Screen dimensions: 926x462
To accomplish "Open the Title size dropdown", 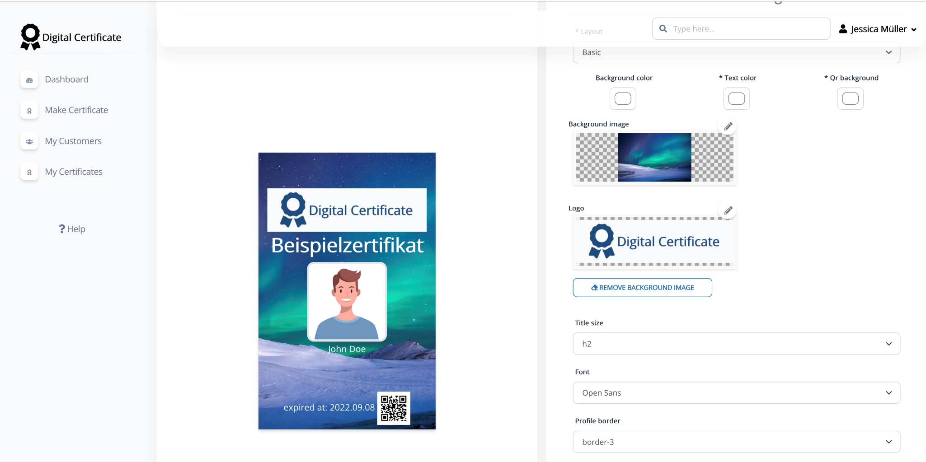I will point(735,343).
